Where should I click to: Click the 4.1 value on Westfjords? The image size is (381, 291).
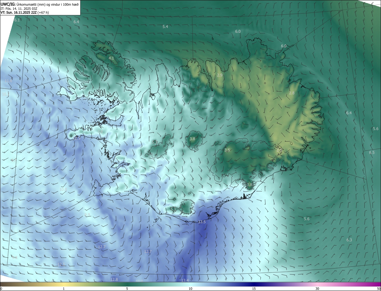[111, 58]
